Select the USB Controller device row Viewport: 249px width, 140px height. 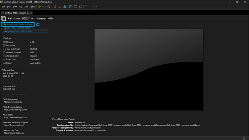[x=25, y=56]
